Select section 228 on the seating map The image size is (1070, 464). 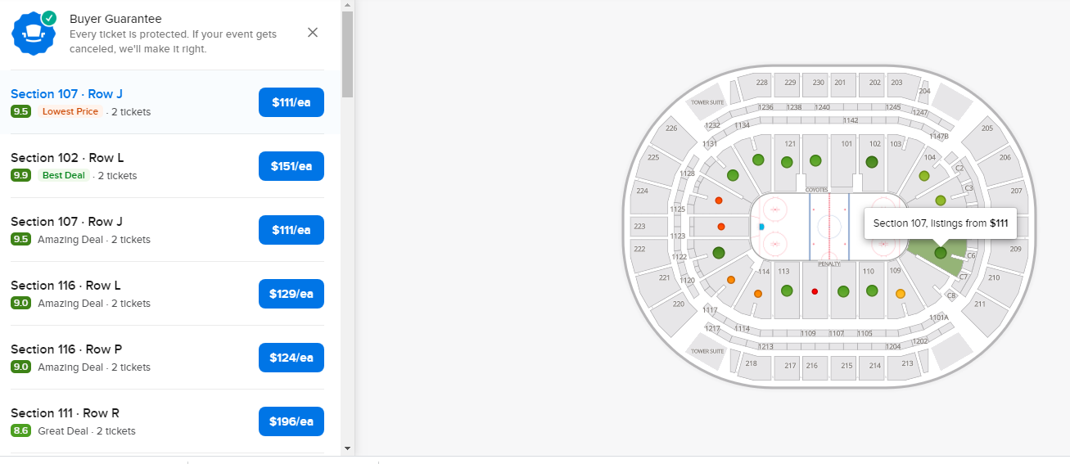click(761, 83)
